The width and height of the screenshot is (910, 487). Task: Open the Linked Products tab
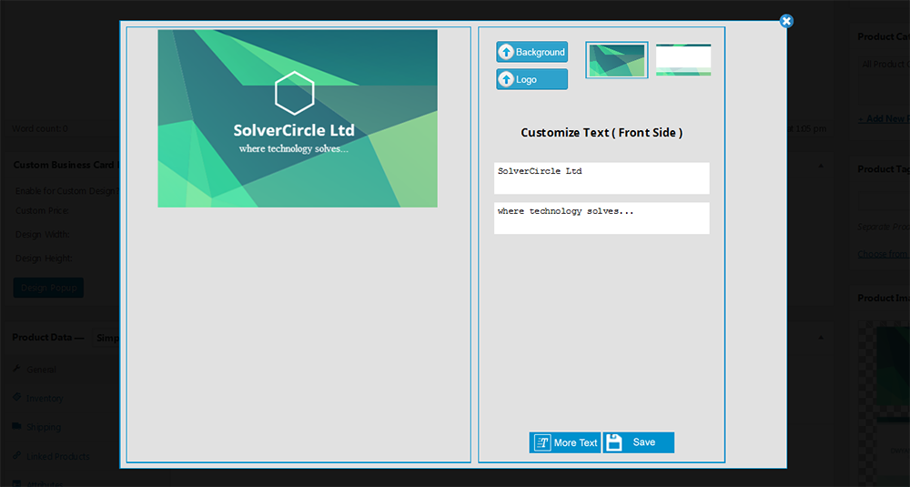point(58,456)
